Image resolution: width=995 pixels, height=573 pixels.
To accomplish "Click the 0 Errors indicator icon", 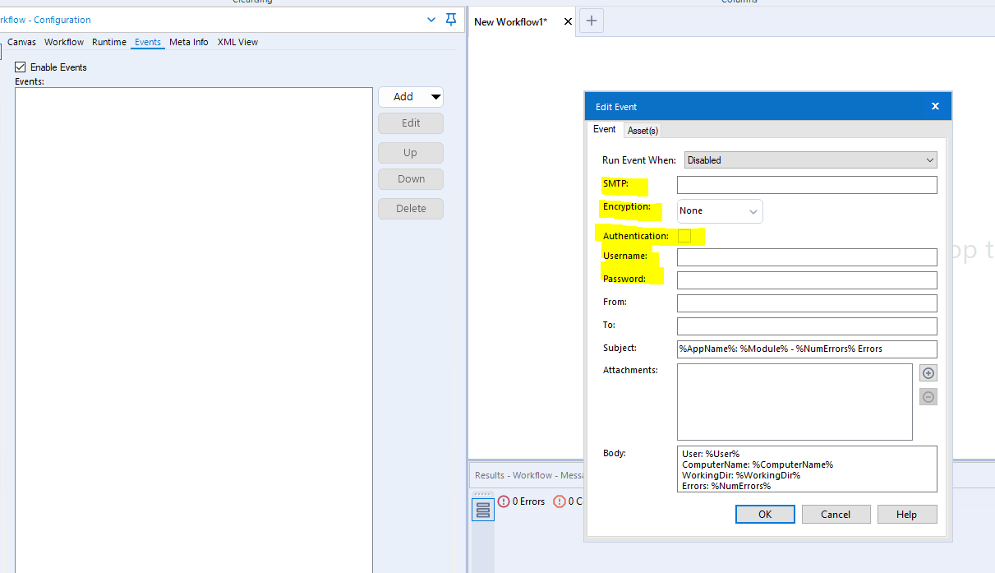I will click(x=503, y=501).
